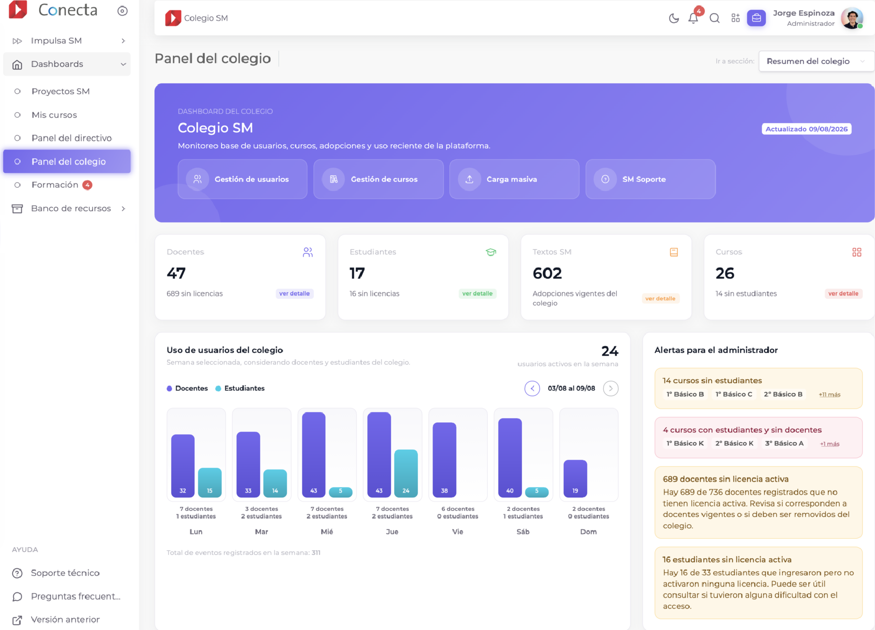Click Gestión de cursos button
Screen dimensions: 875x630
point(378,179)
